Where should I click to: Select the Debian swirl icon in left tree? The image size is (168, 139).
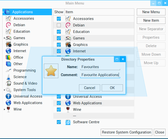pyautogui.click(x=8, y=25)
